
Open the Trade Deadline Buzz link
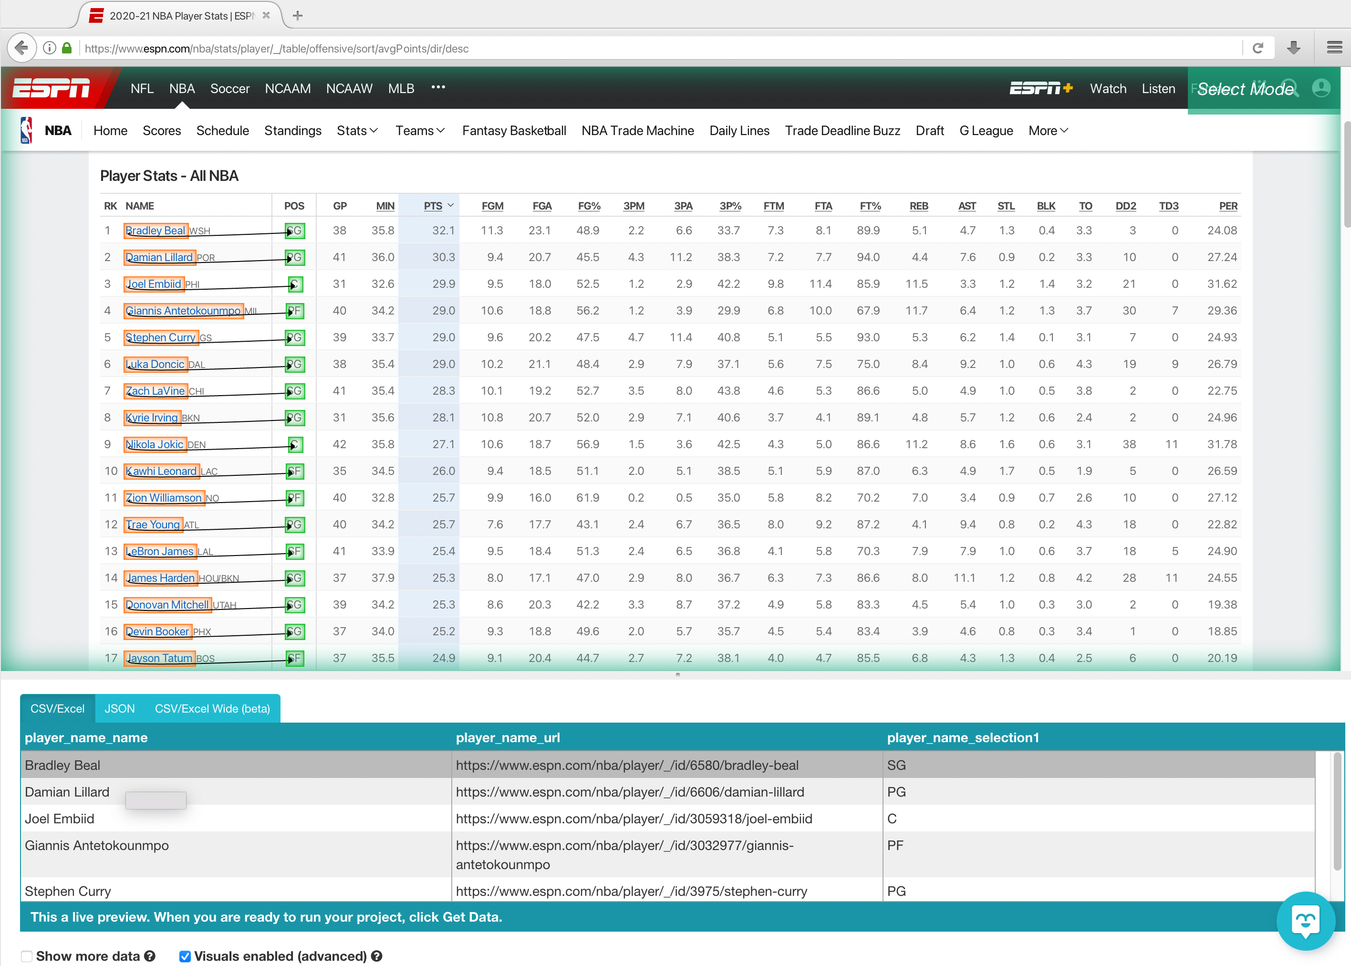tap(842, 131)
